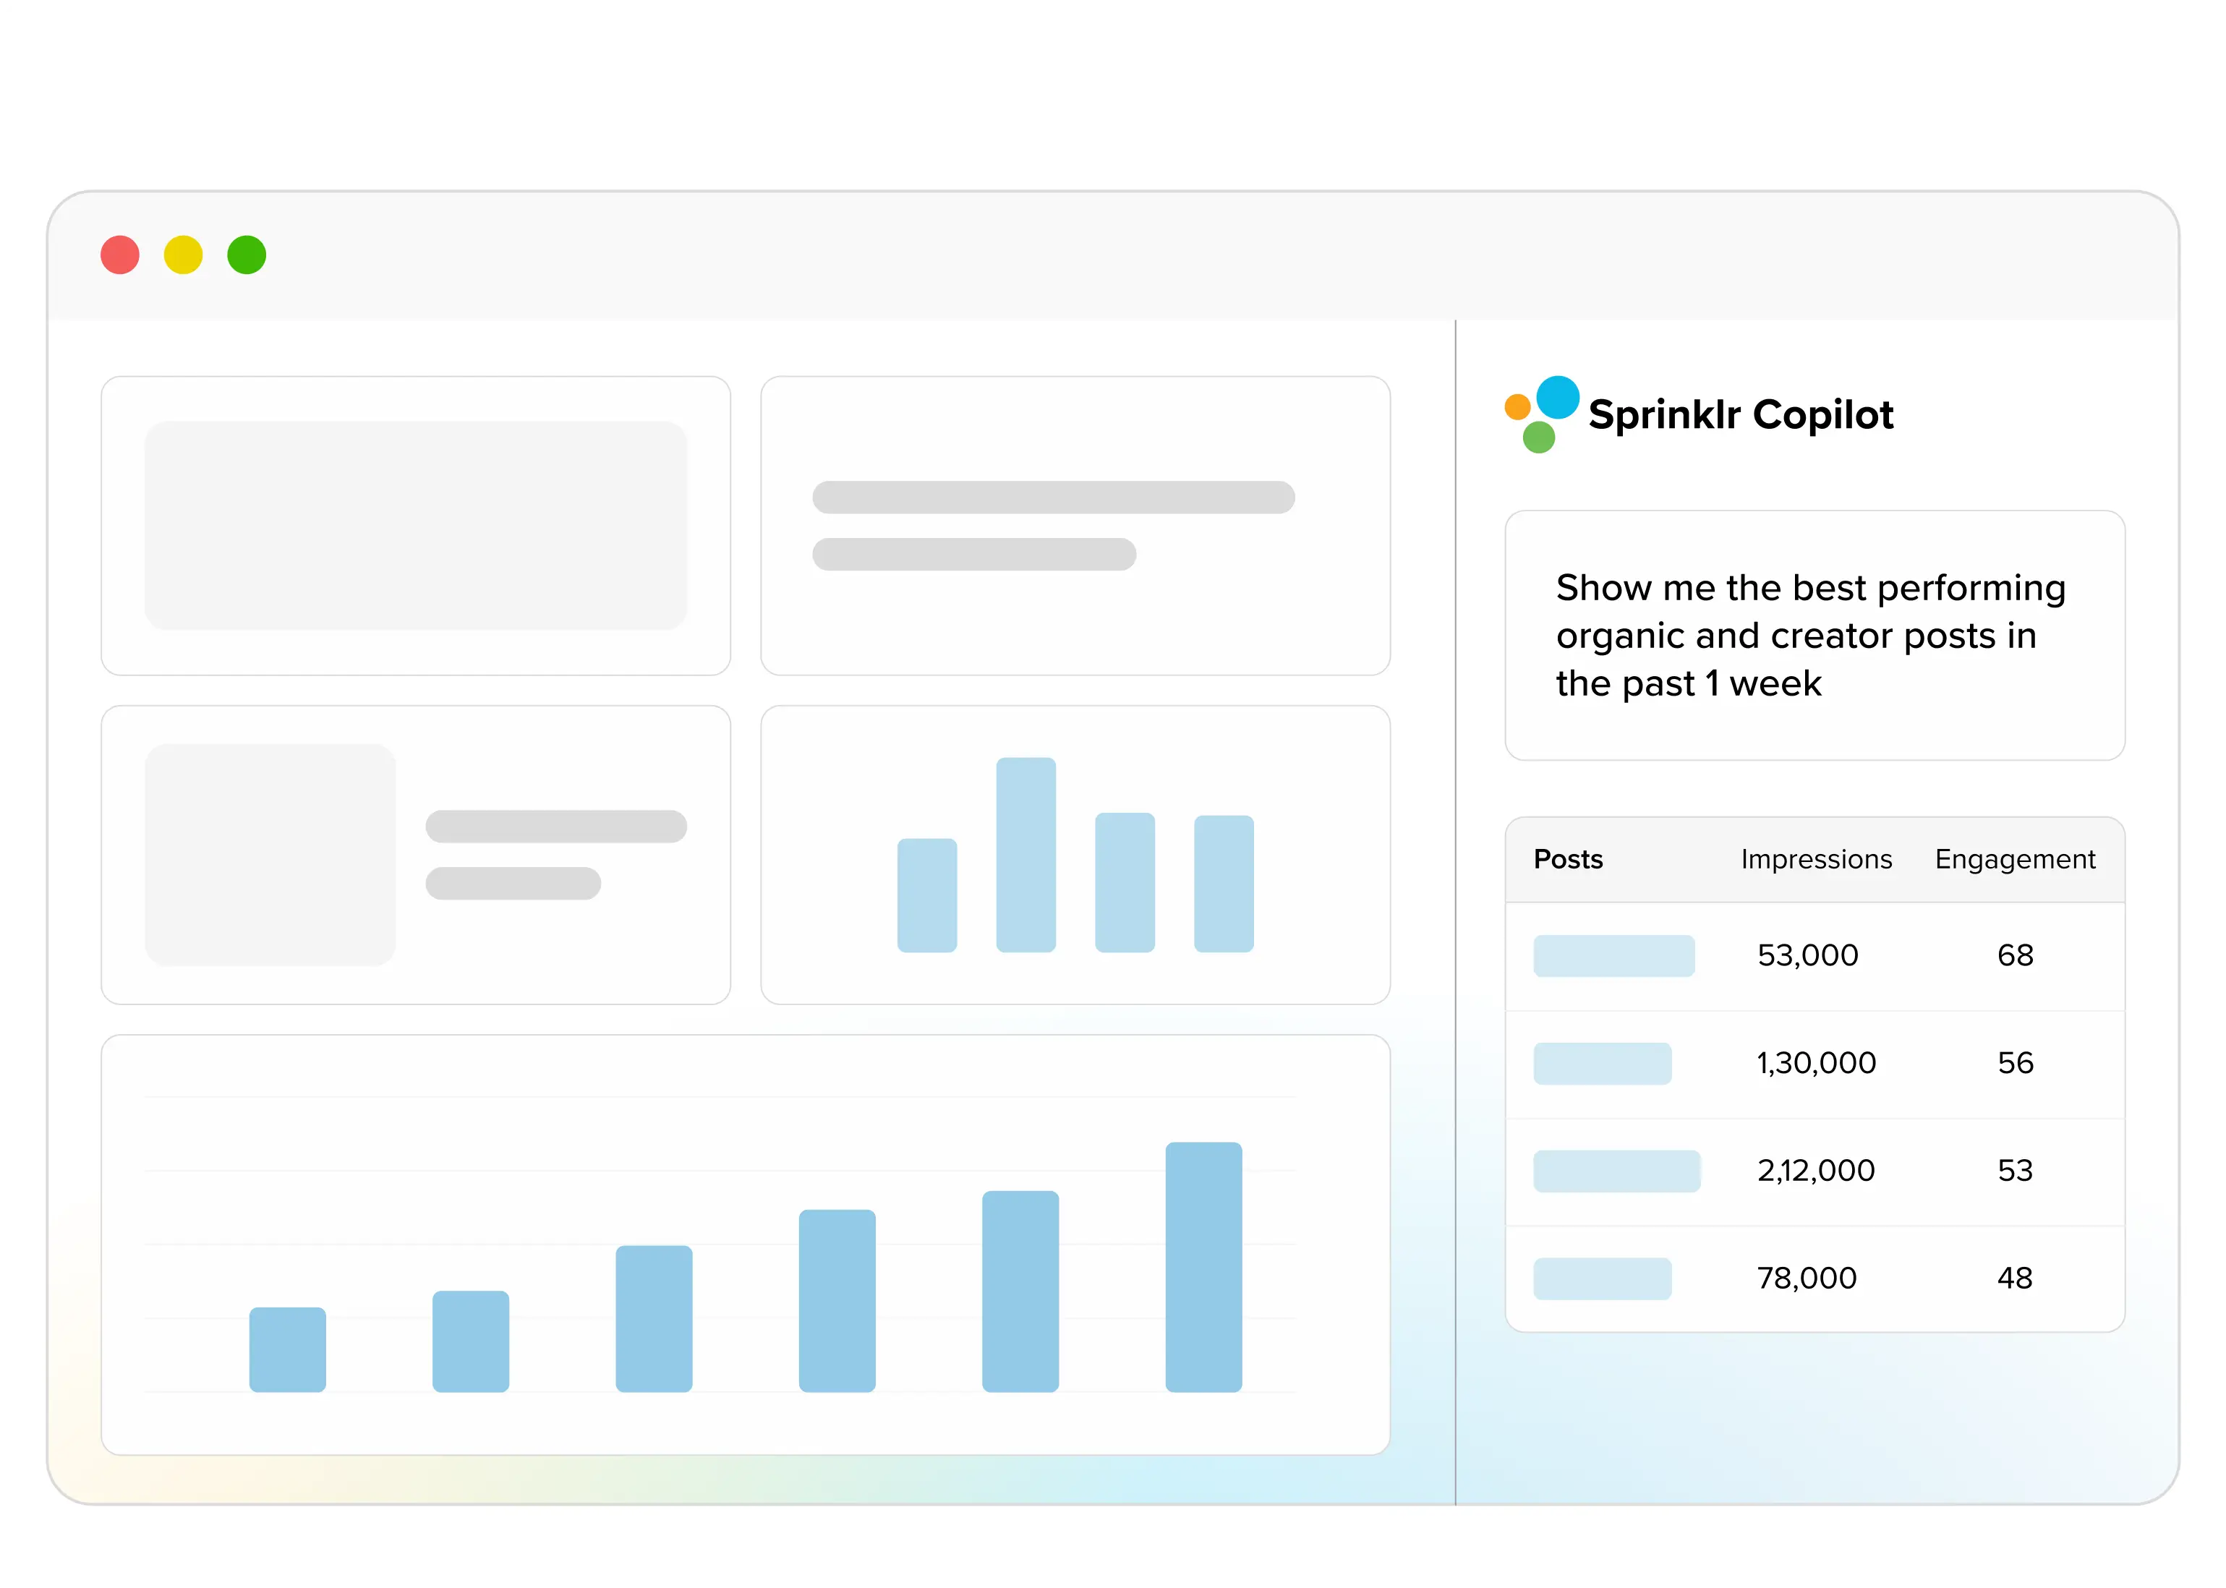Viewport: 2226px width, 1588px height.
Task: Click the red close window dot
Action: (x=120, y=255)
